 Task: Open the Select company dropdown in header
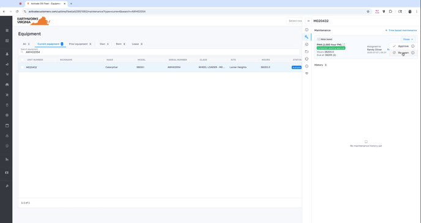coord(294,21)
